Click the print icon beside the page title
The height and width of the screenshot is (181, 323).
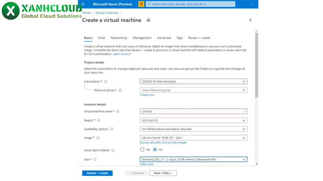click(x=148, y=20)
